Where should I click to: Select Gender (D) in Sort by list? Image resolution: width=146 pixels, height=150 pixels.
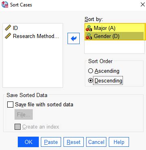pyautogui.click(x=114, y=36)
